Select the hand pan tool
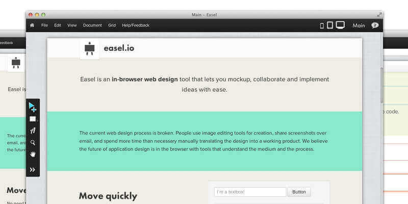Screen dimensions: 408x204 tap(33, 154)
